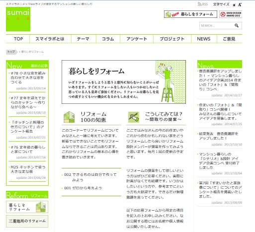Open the Good Design Award 2012 badge
Viewport: 255px width, 232px height.
coord(231,14)
